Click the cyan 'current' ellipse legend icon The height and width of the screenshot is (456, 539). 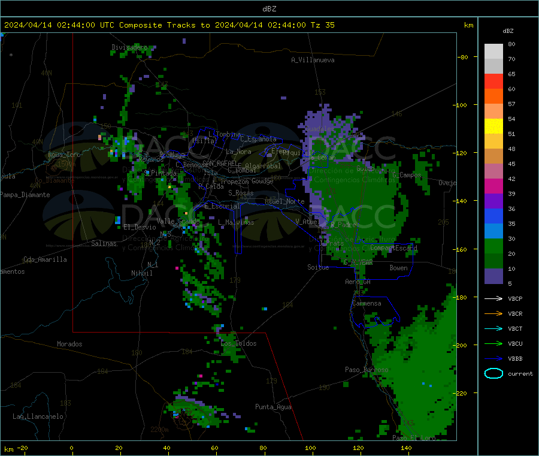pyautogui.click(x=493, y=373)
